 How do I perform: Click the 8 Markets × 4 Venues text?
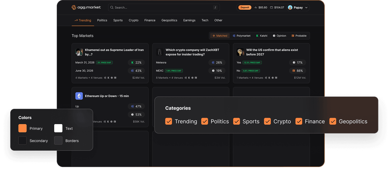[170, 78]
